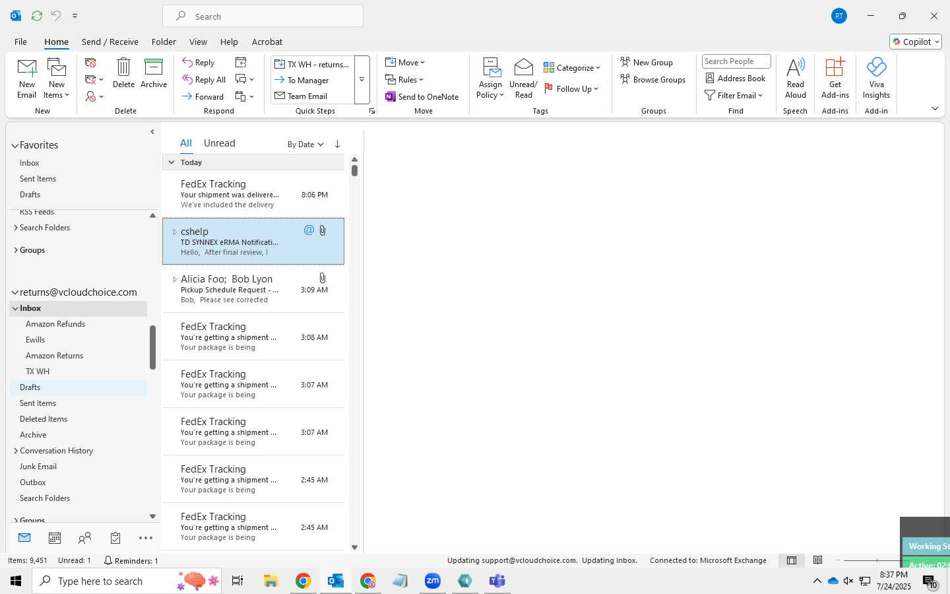Click the New Email button
The width and height of the screenshot is (950, 594).
[x=27, y=79]
